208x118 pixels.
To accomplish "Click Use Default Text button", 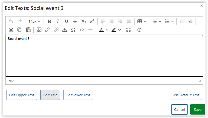I will click(x=186, y=95).
